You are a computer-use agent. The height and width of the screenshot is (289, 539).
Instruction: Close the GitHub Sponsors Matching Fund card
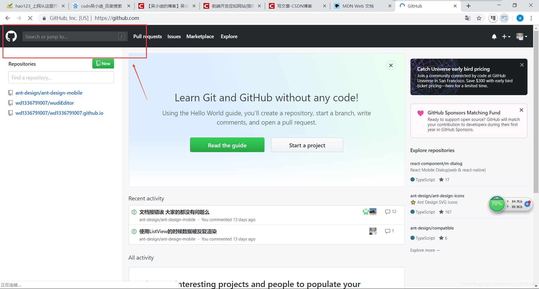pyautogui.click(x=521, y=110)
